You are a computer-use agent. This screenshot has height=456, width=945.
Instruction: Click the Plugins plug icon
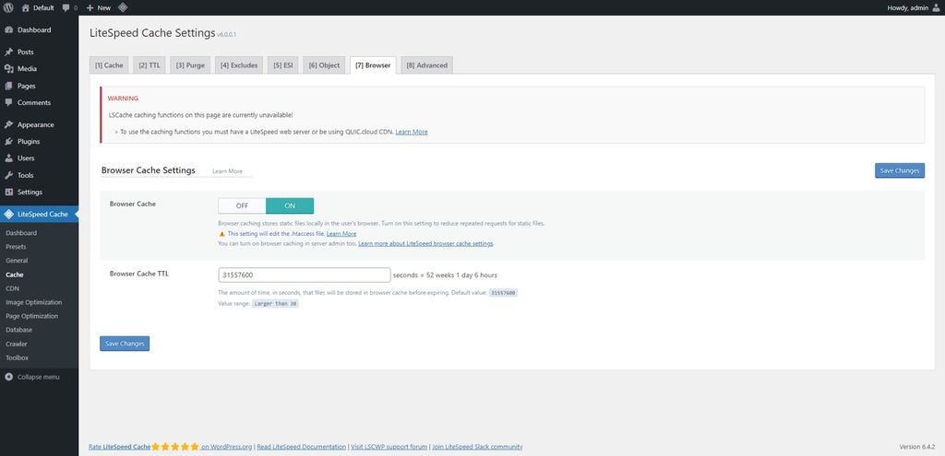click(x=8, y=142)
